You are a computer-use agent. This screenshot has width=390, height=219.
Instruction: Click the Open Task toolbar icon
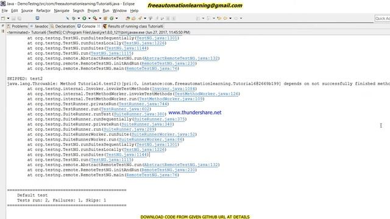133,18
